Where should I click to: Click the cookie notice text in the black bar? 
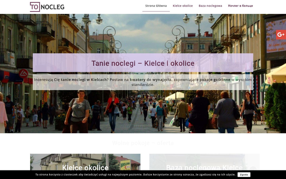click(135, 175)
